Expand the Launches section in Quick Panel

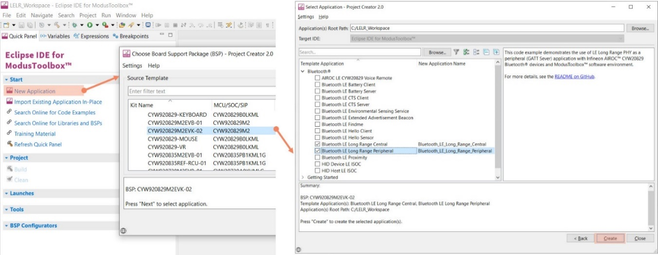[6, 193]
